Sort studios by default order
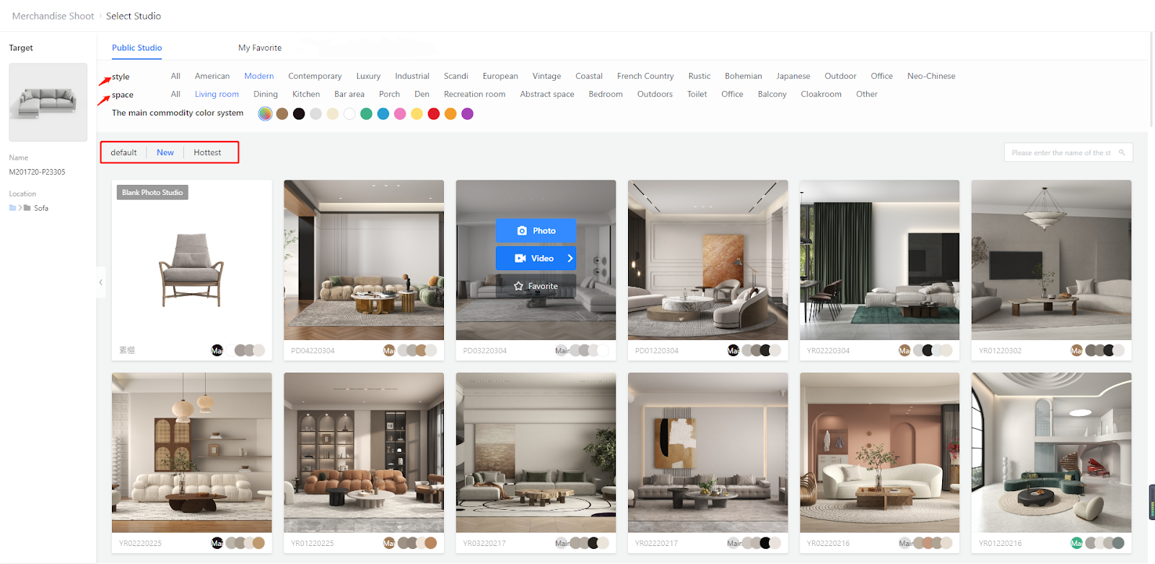Screen dimensions: 1155x564 pos(123,152)
